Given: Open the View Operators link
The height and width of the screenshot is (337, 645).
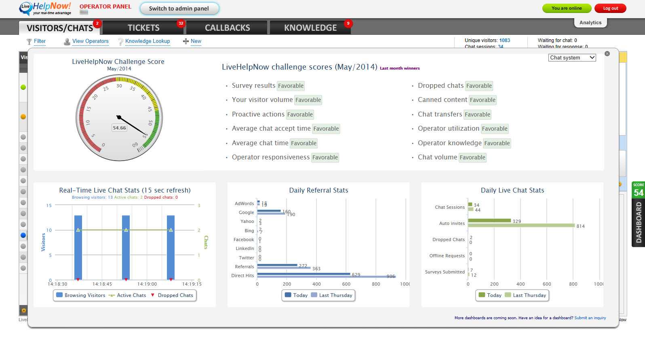Looking at the screenshot, I should coord(91,41).
